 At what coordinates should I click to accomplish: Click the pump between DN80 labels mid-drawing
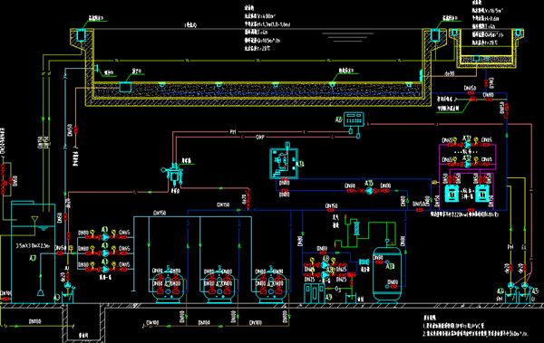[x=369, y=191]
